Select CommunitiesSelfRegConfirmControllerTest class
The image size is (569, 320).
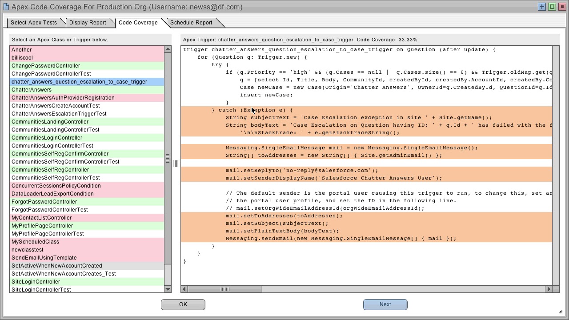(87, 162)
